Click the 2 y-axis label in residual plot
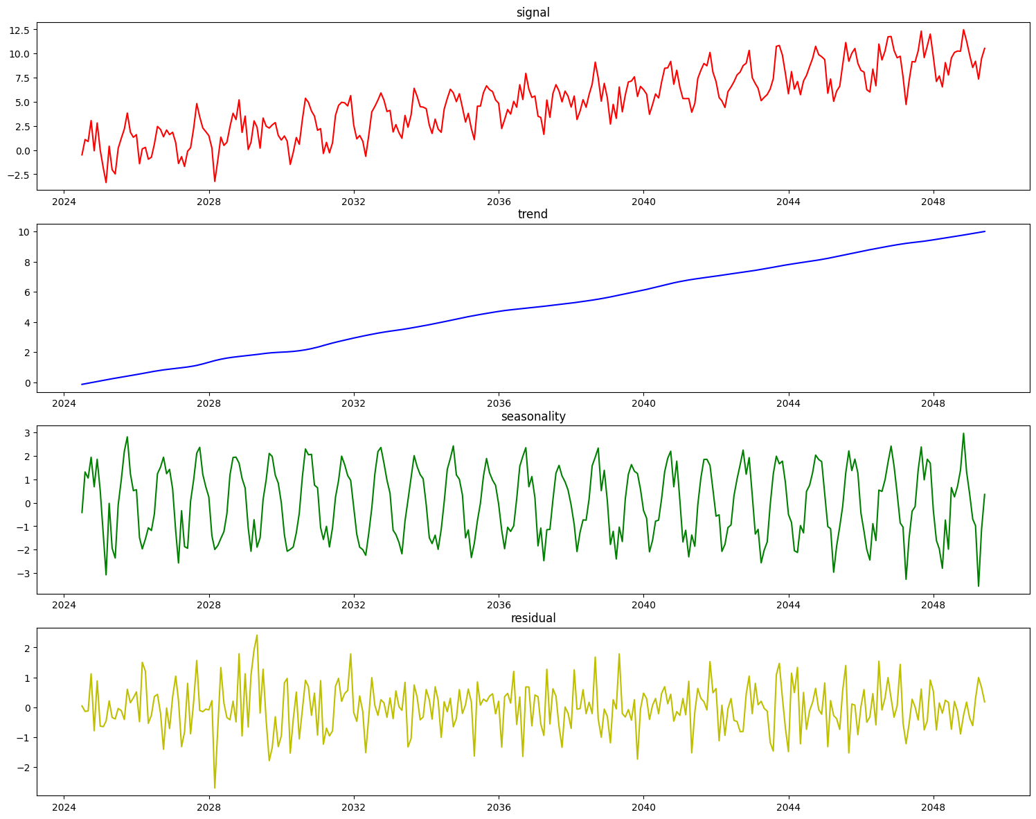 click(26, 648)
